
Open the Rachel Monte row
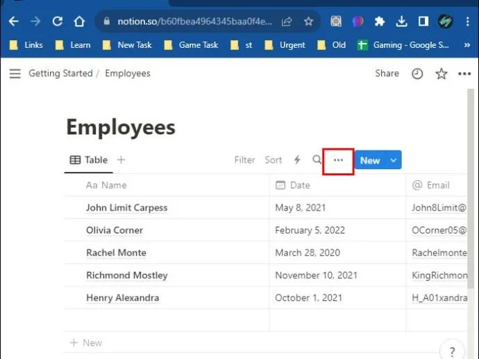tap(116, 253)
